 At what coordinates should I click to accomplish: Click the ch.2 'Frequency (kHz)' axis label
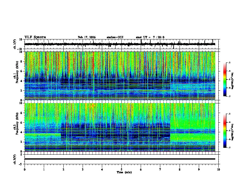click(17, 124)
